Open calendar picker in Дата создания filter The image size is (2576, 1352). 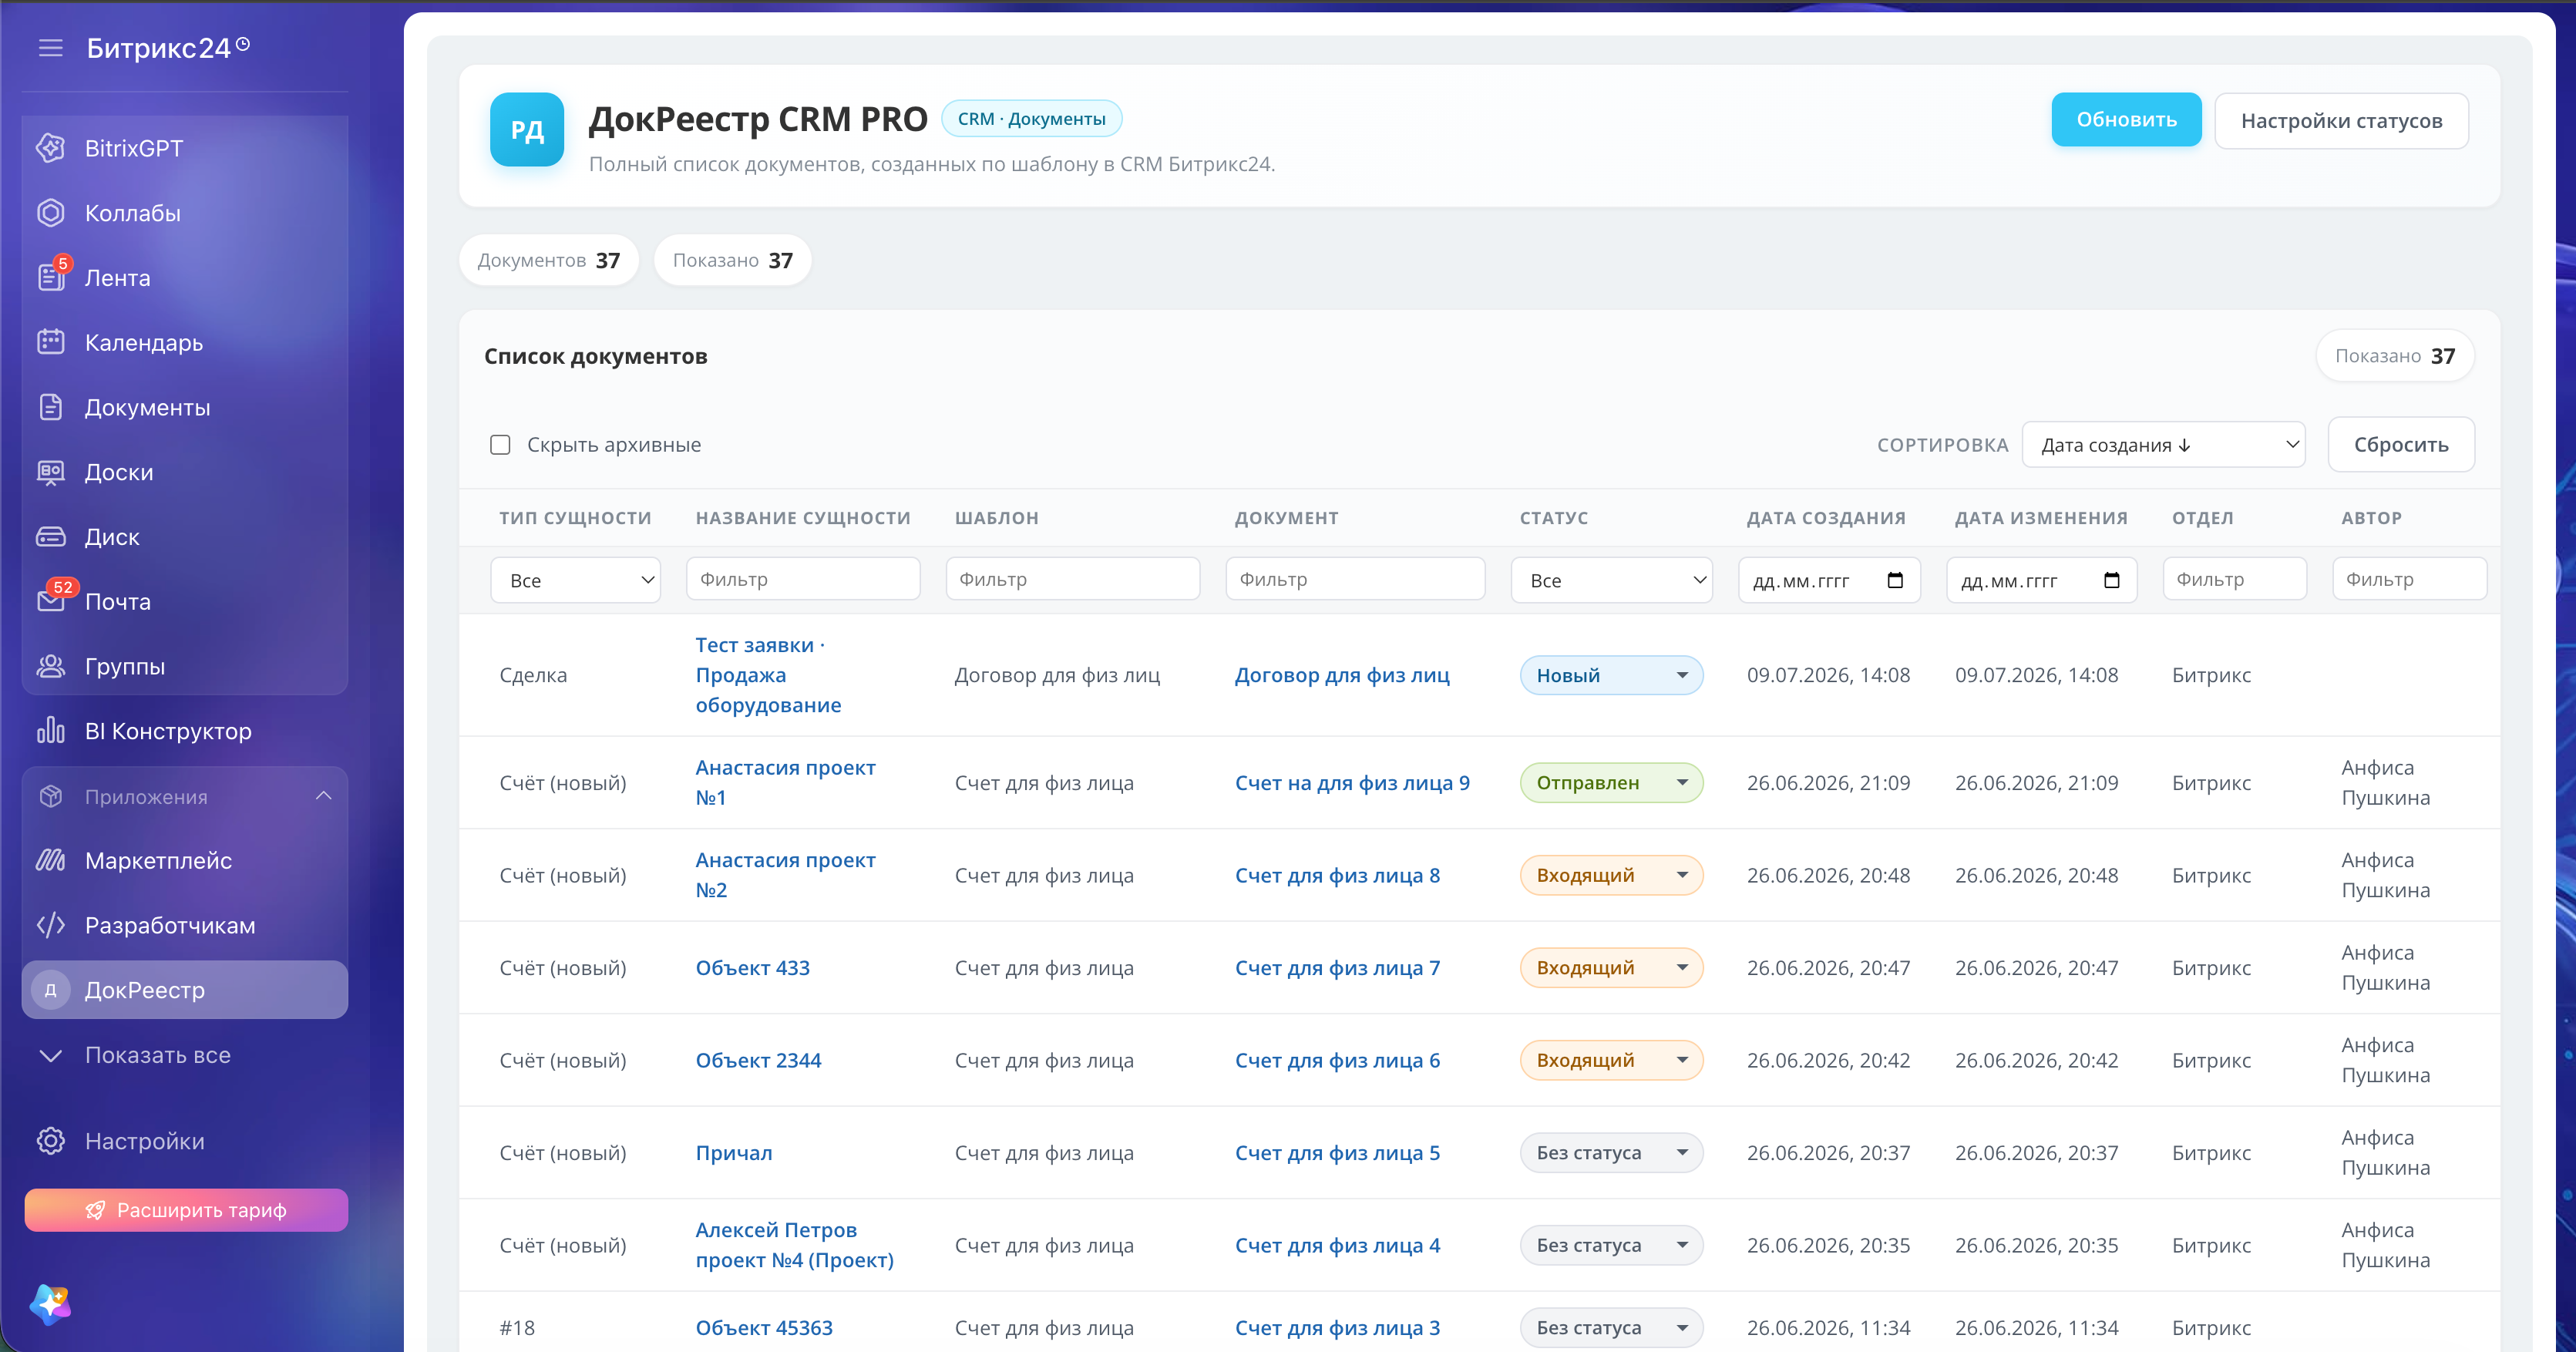(x=1894, y=580)
